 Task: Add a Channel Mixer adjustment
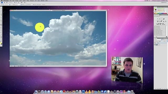(x=166, y=21)
